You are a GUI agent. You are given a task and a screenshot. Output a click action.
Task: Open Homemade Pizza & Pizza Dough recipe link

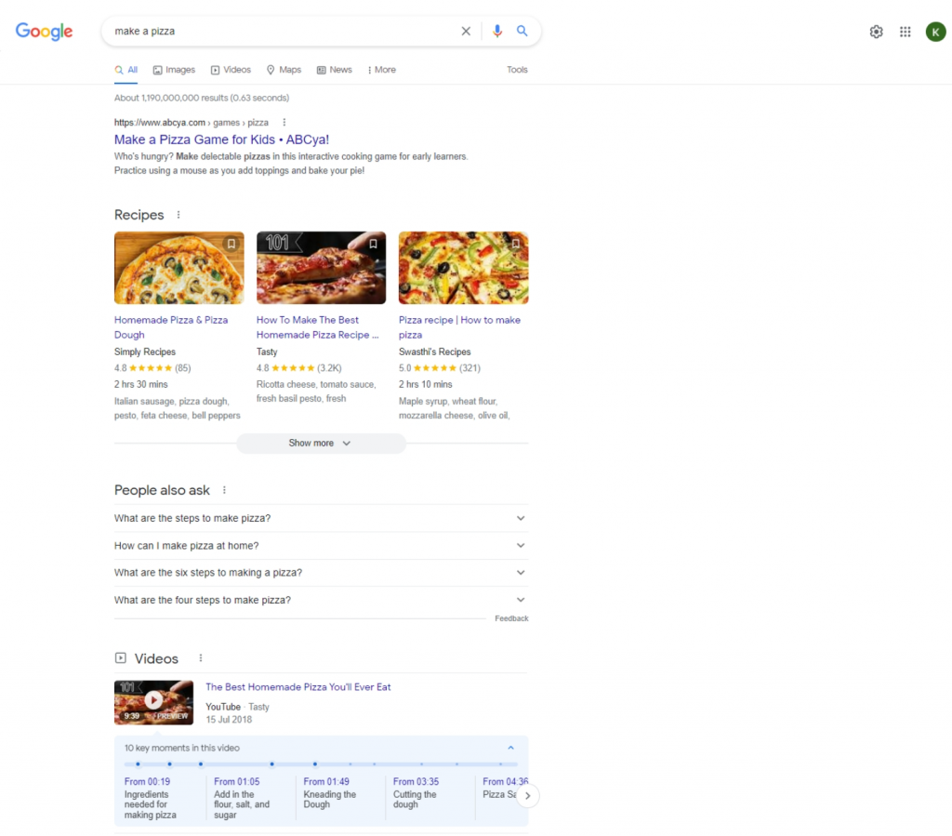pos(171,327)
